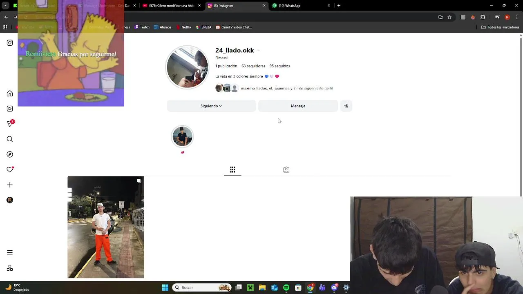Open own profile avatar in sidebar

pyautogui.click(x=10, y=200)
